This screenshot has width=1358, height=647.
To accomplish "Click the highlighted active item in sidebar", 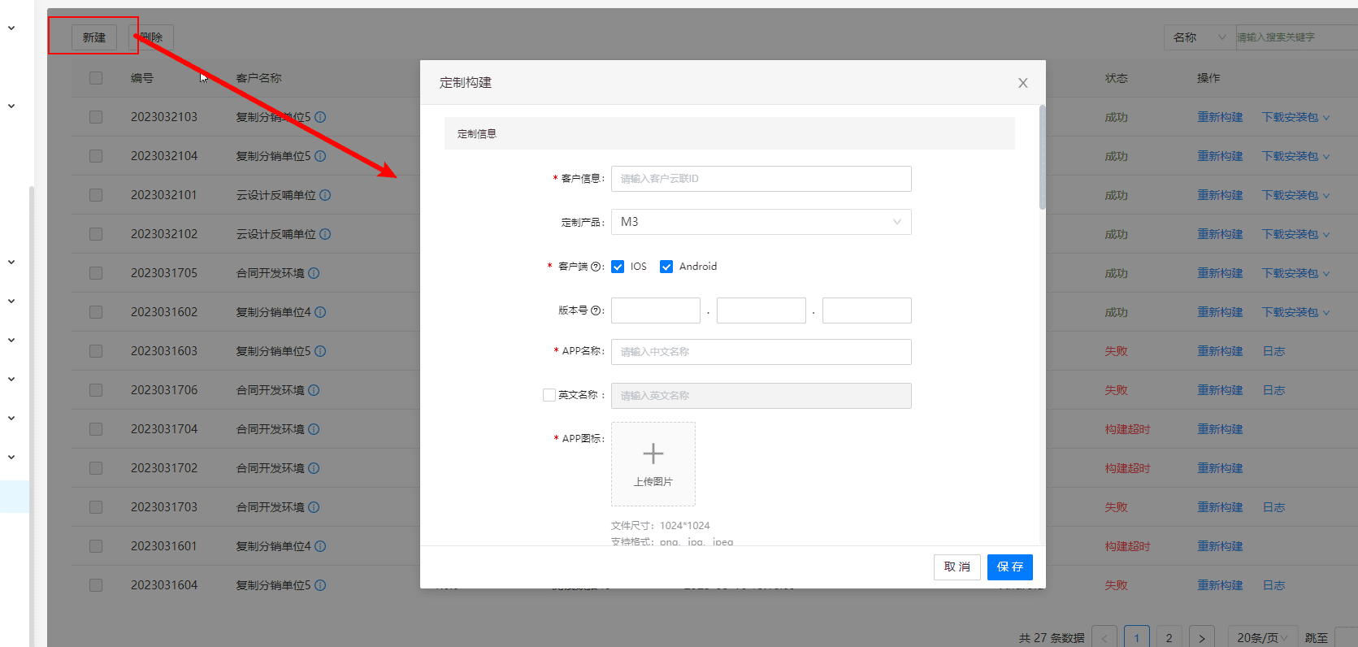I will tap(15, 497).
